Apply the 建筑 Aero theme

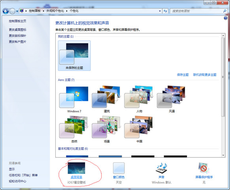click(107, 99)
